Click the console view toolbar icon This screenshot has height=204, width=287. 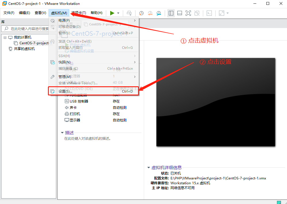coord(209,13)
